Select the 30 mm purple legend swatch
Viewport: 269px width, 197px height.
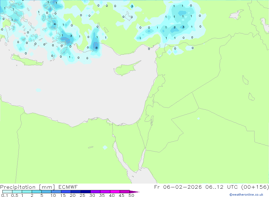point(95,192)
